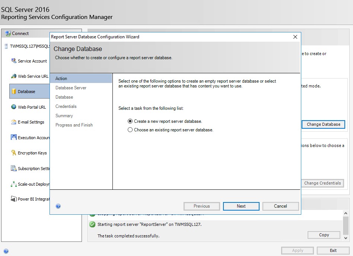The width and height of the screenshot is (353, 256).
Task: Click 'The task completed successfully.' message
Action: 128,236
